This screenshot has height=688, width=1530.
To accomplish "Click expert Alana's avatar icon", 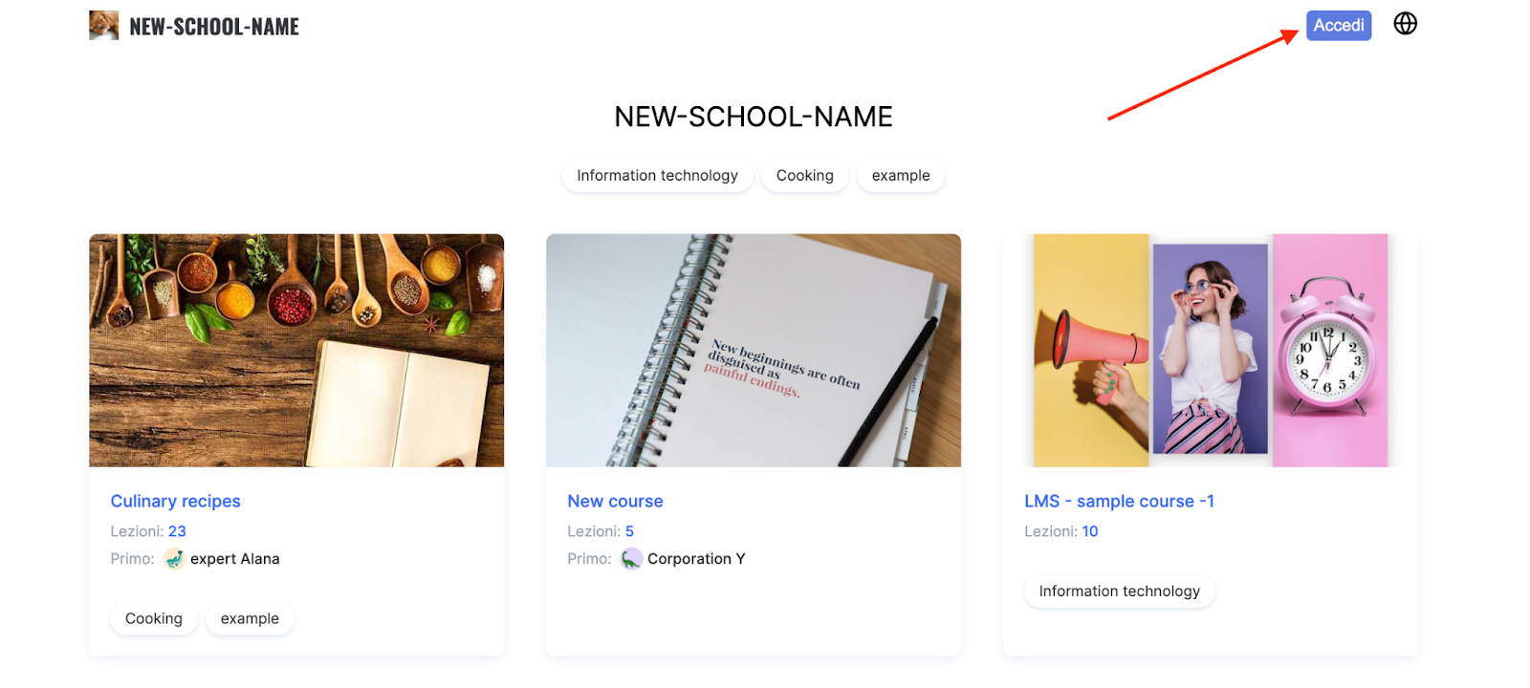I will [174, 559].
